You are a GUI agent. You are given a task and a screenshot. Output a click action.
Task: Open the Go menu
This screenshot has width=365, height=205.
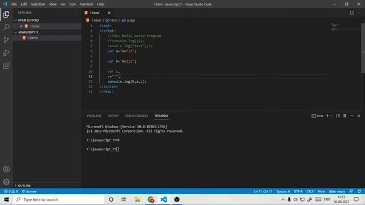pyautogui.click(x=63, y=4)
